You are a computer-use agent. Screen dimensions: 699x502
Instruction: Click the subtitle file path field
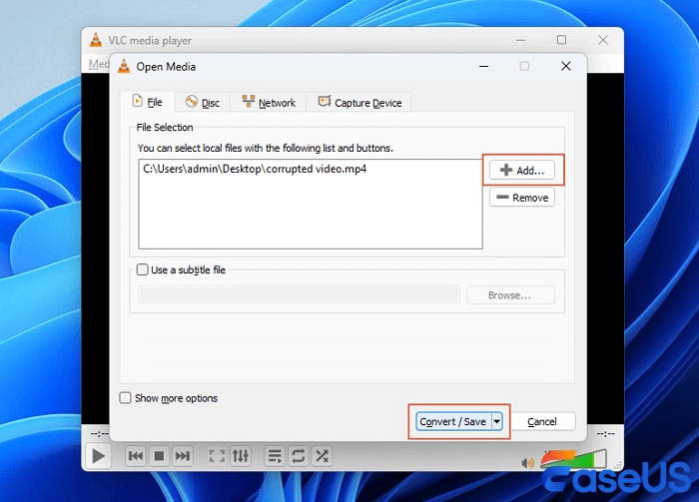(x=300, y=294)
